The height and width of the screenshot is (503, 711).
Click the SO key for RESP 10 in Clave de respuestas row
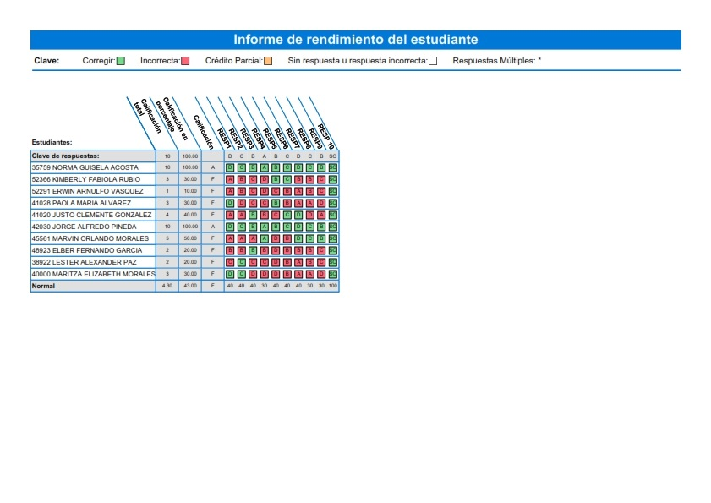333,156
